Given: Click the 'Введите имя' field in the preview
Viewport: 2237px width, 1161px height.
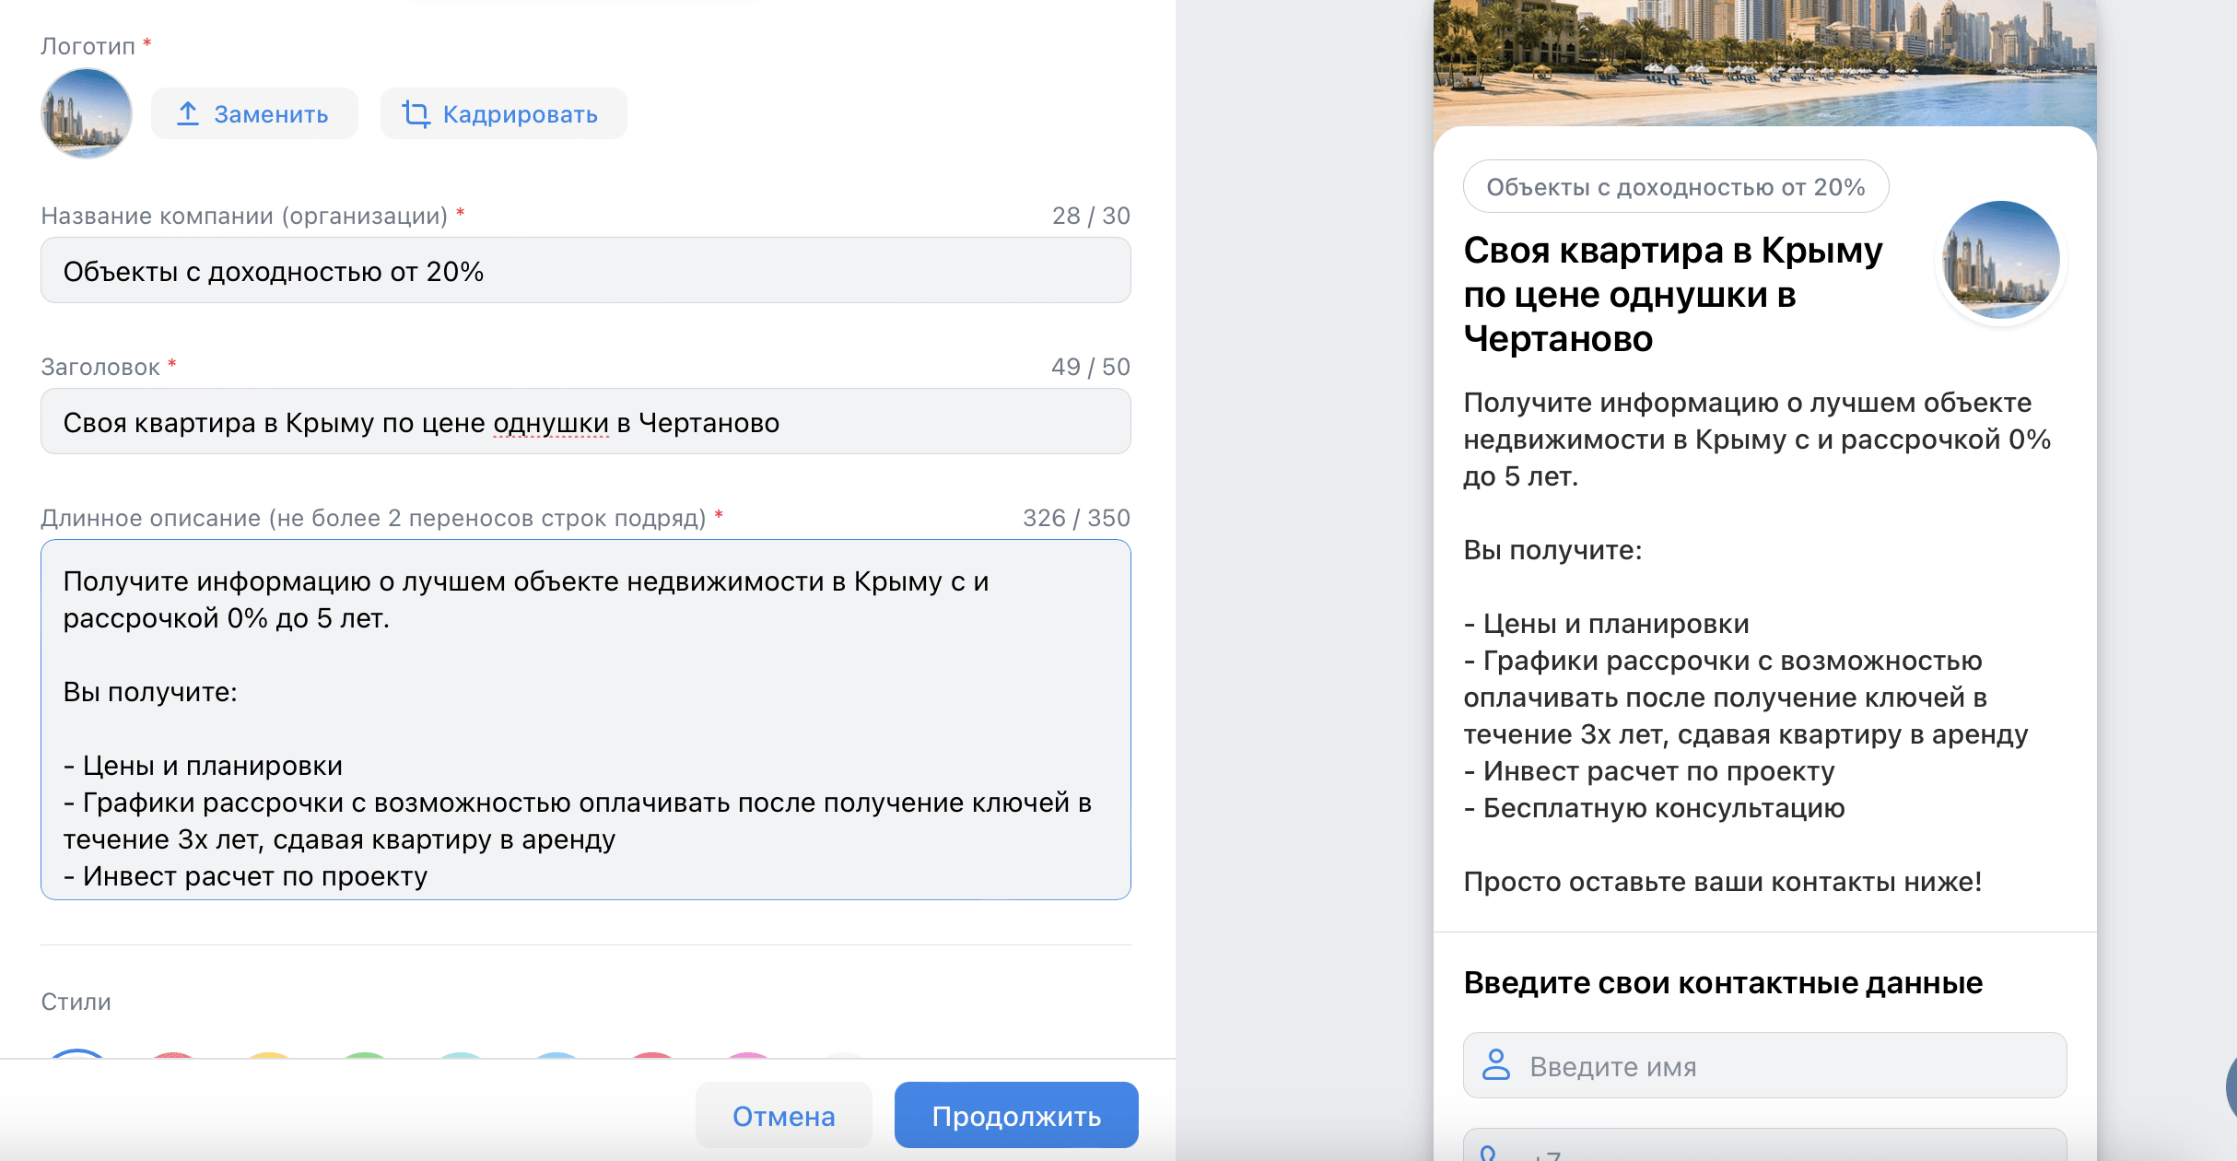Looking at the screenshot, I should click(x=1764, y=1066).
